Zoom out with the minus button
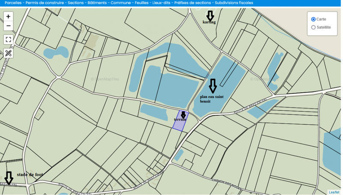Viewport: 343px width, 195px height. pyautogui.click(x=9, y=26)
